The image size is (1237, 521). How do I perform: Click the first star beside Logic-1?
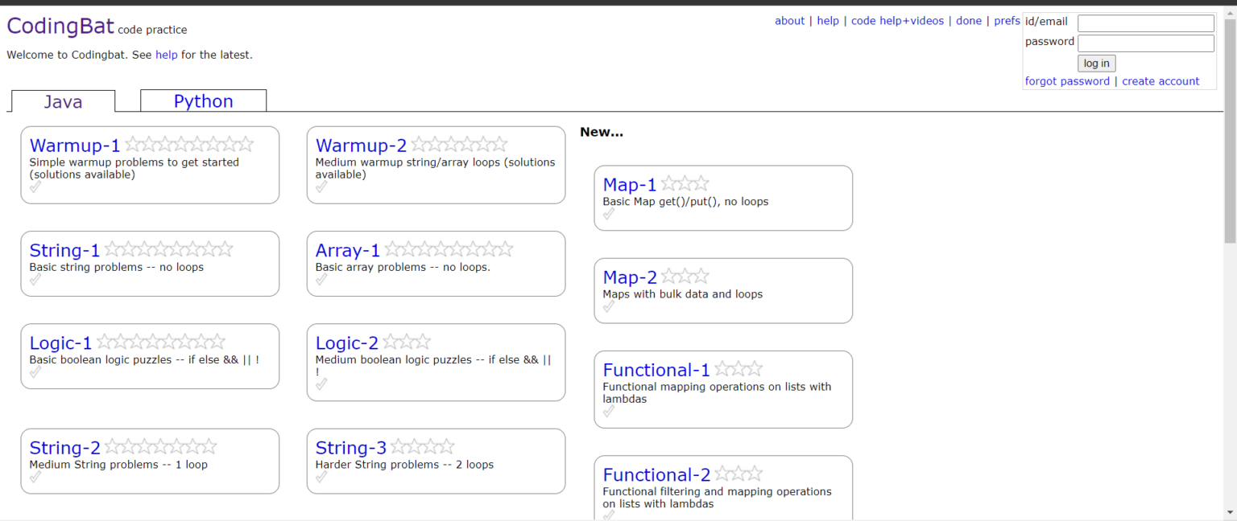pos(105,341)
